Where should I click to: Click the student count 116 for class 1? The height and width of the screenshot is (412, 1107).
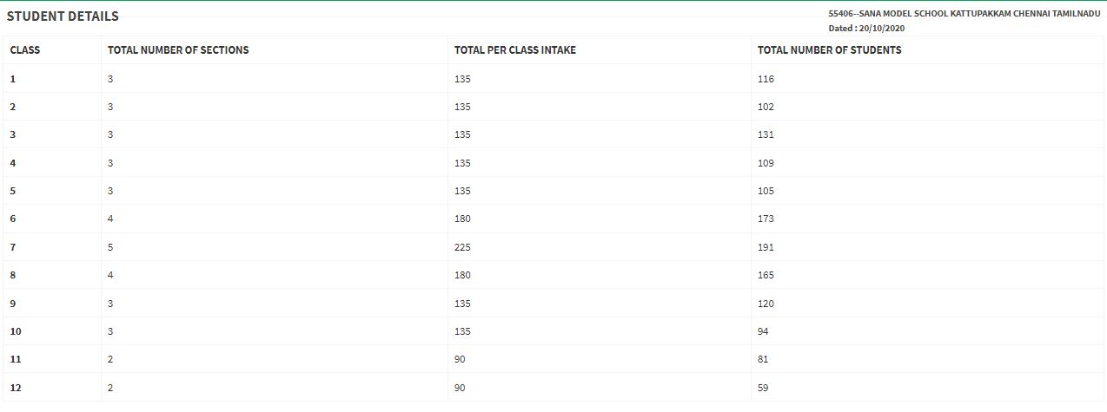click(766, 79)
